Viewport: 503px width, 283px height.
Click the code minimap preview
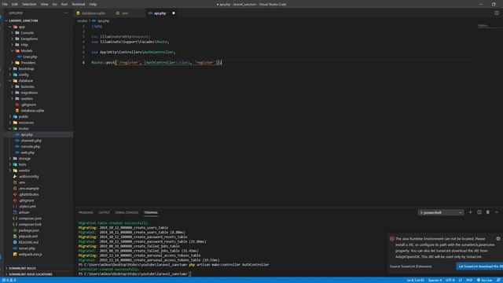(x=484, y=26)
